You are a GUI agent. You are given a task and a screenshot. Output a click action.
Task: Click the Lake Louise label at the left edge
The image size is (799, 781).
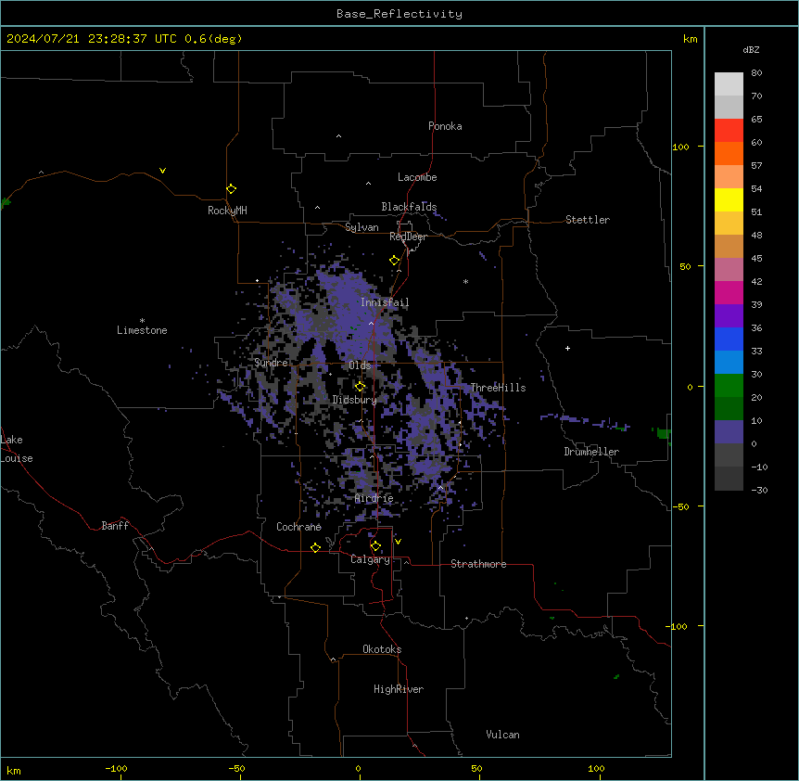click(x=17, y=449)
